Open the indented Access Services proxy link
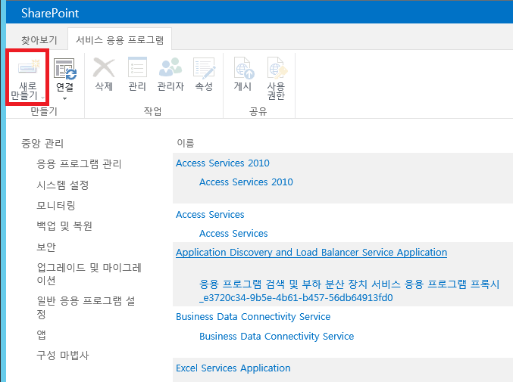Viewport: 513px width, 382px height. [x=233, y=234]
